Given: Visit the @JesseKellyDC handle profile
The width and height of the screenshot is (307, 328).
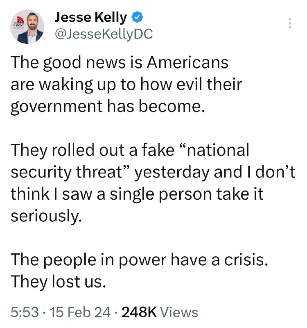Looking at the screenshot, I should (104, 34).
